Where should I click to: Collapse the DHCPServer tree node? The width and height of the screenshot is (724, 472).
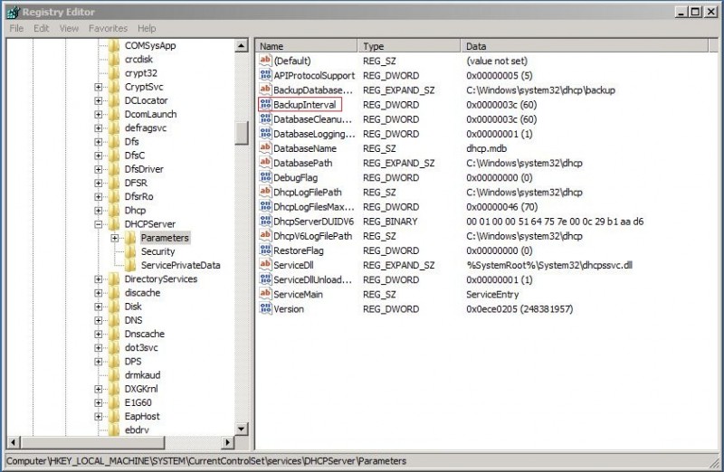(98, 224)
